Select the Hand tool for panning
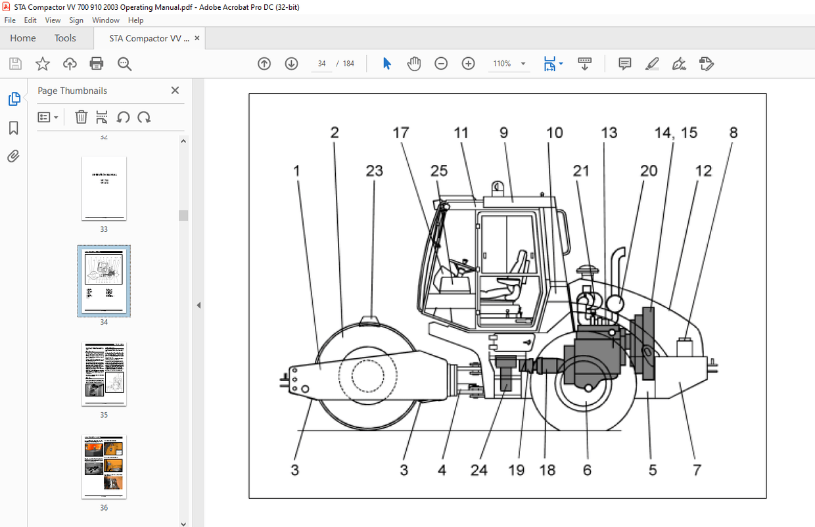This screenshot has height=527, width=815. (414, 63)
